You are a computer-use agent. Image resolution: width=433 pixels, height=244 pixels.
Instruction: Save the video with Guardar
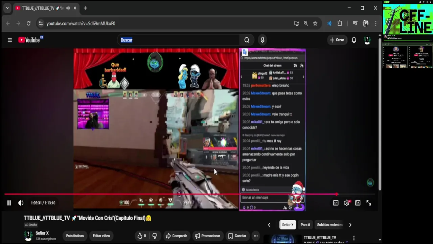(x=237, y=236)
